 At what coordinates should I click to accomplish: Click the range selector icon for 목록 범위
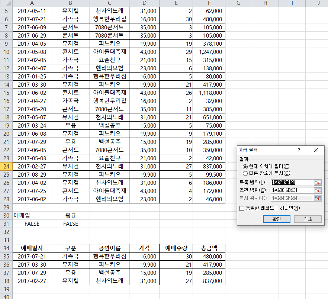(x=318, y=183)
